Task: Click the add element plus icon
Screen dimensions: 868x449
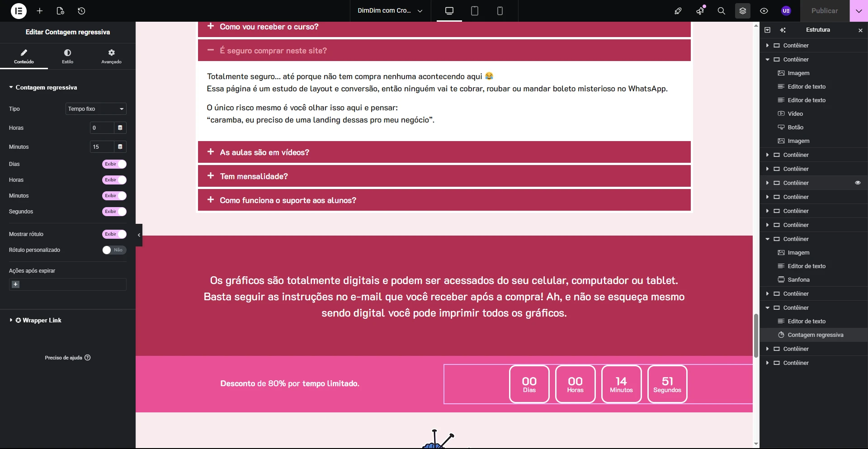Action: [x=40, y=11]
